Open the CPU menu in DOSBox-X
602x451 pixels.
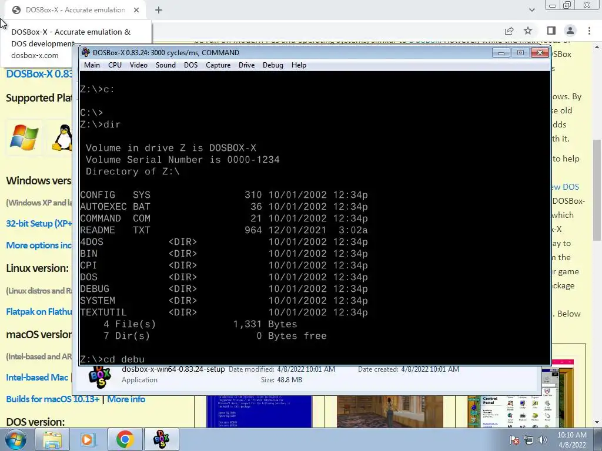tap(115, 65)
